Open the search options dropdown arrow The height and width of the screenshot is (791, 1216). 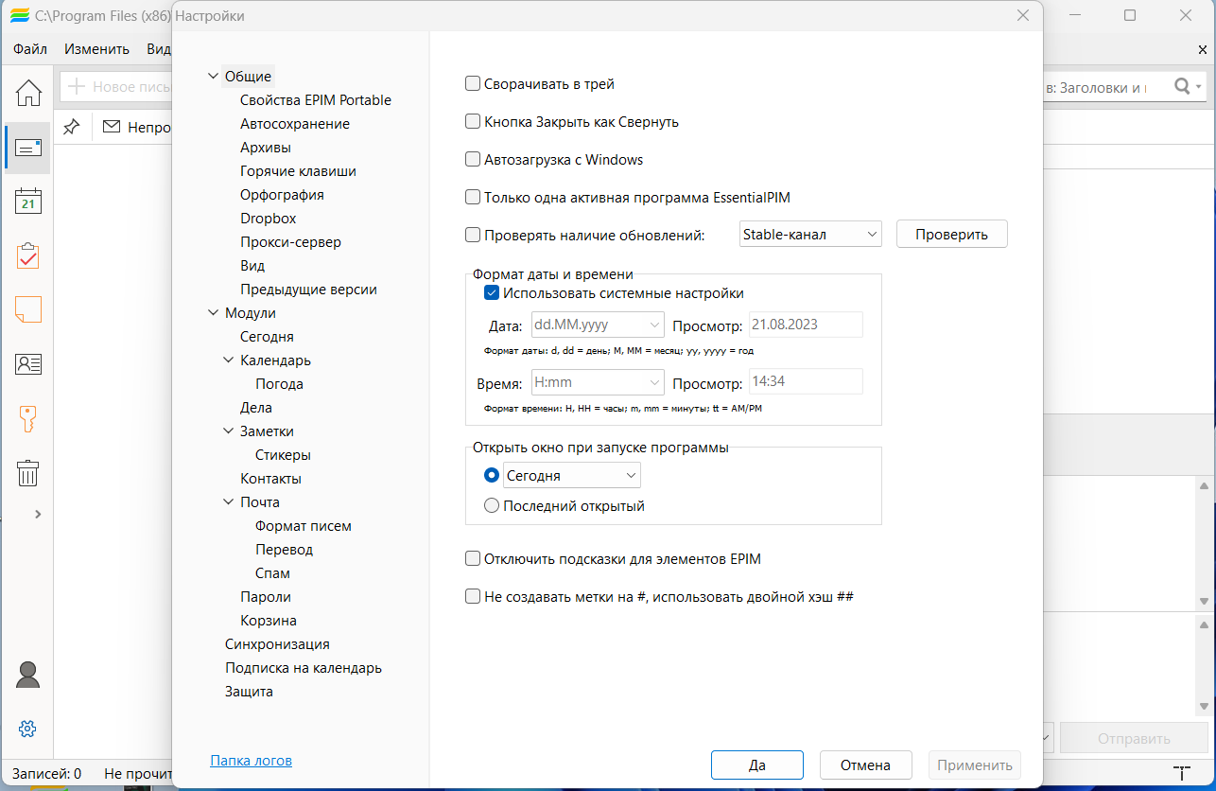click(x=1200, y=87)
